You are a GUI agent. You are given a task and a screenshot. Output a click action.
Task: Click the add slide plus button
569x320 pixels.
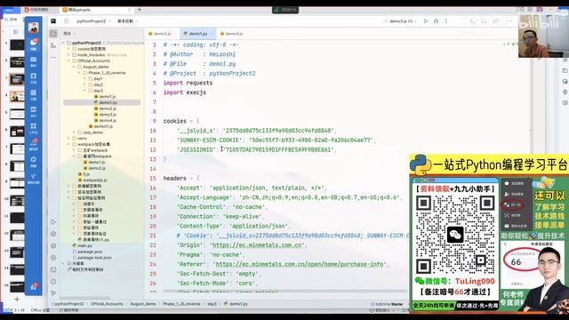pos(17,299)
